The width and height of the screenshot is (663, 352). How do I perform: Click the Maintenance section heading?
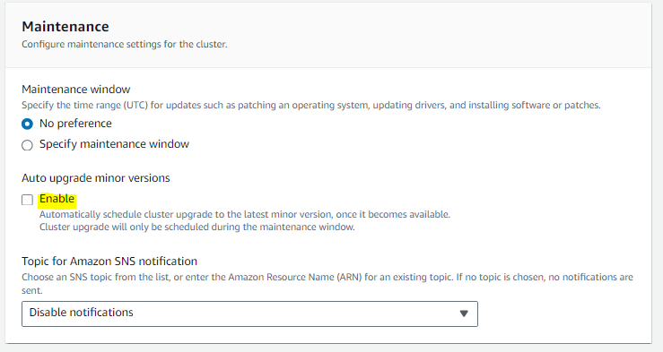point(65,27)
